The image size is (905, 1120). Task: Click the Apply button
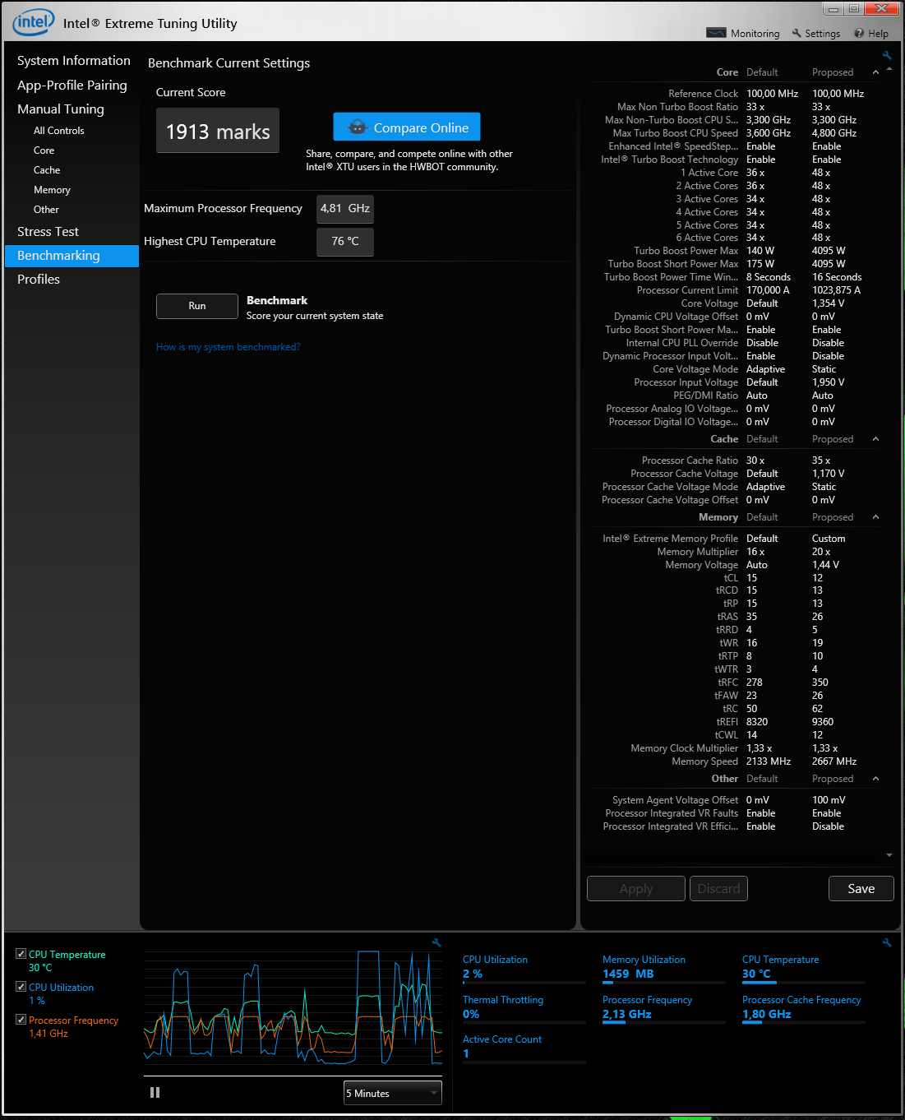coord(636,888)
